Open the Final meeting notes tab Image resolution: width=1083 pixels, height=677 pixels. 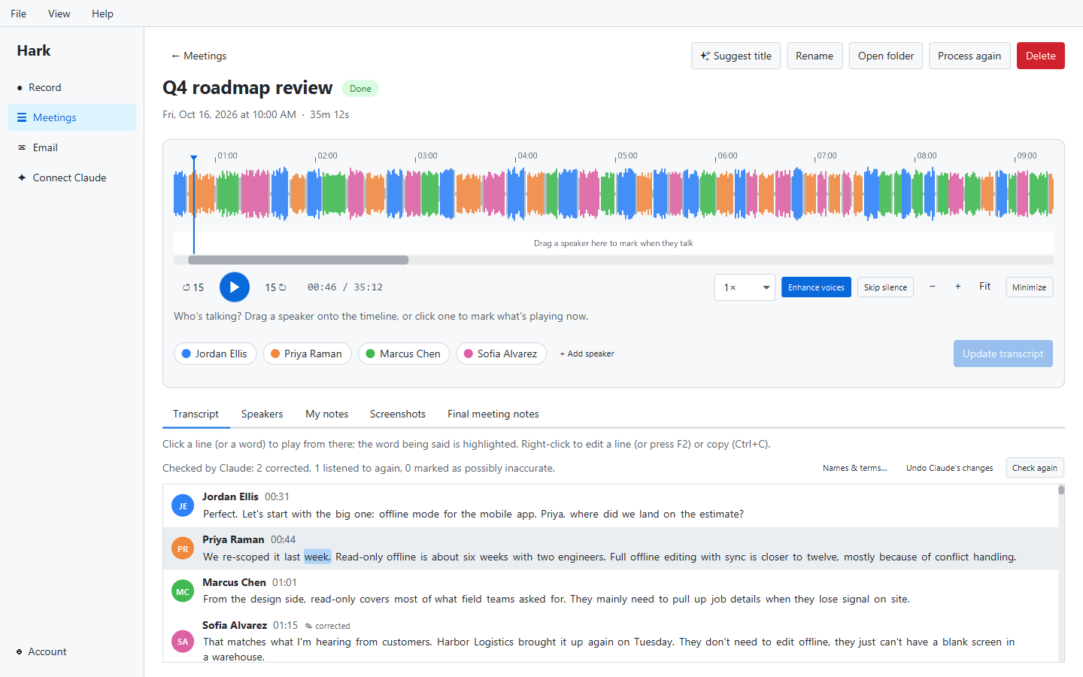(x=493, y=414)
